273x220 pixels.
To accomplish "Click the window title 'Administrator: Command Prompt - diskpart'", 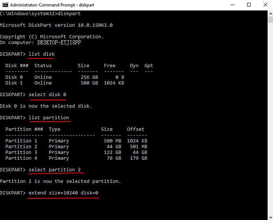I will [x=52, y=5].
